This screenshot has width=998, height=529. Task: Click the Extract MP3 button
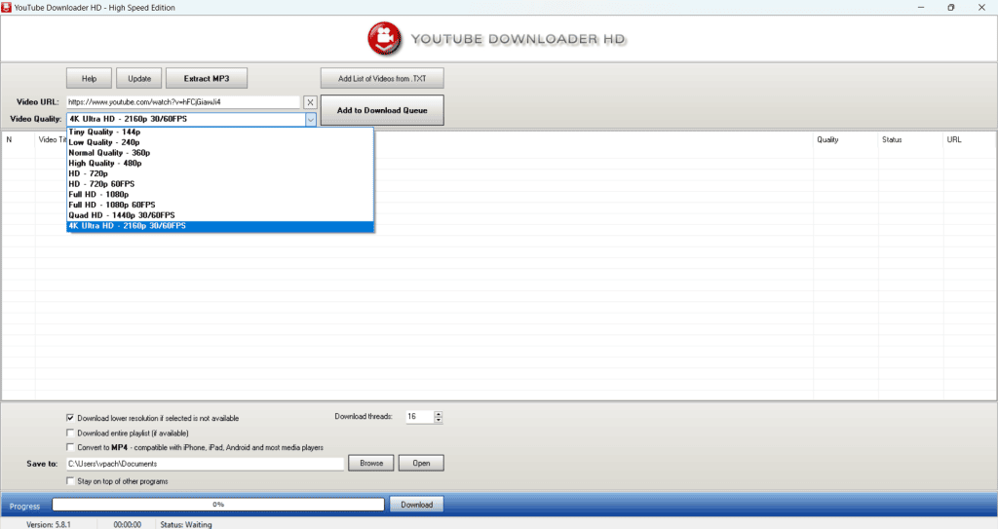(207, 78)
